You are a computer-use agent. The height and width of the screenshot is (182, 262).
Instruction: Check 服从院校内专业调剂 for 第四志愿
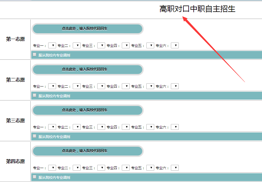35,177
